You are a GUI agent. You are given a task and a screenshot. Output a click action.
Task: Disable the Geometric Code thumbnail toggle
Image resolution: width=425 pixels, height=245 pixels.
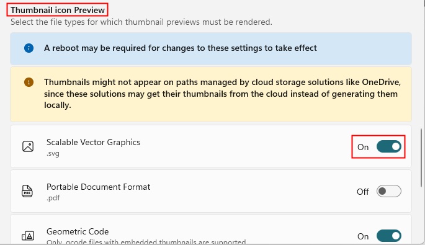click(x=388, y=236)
